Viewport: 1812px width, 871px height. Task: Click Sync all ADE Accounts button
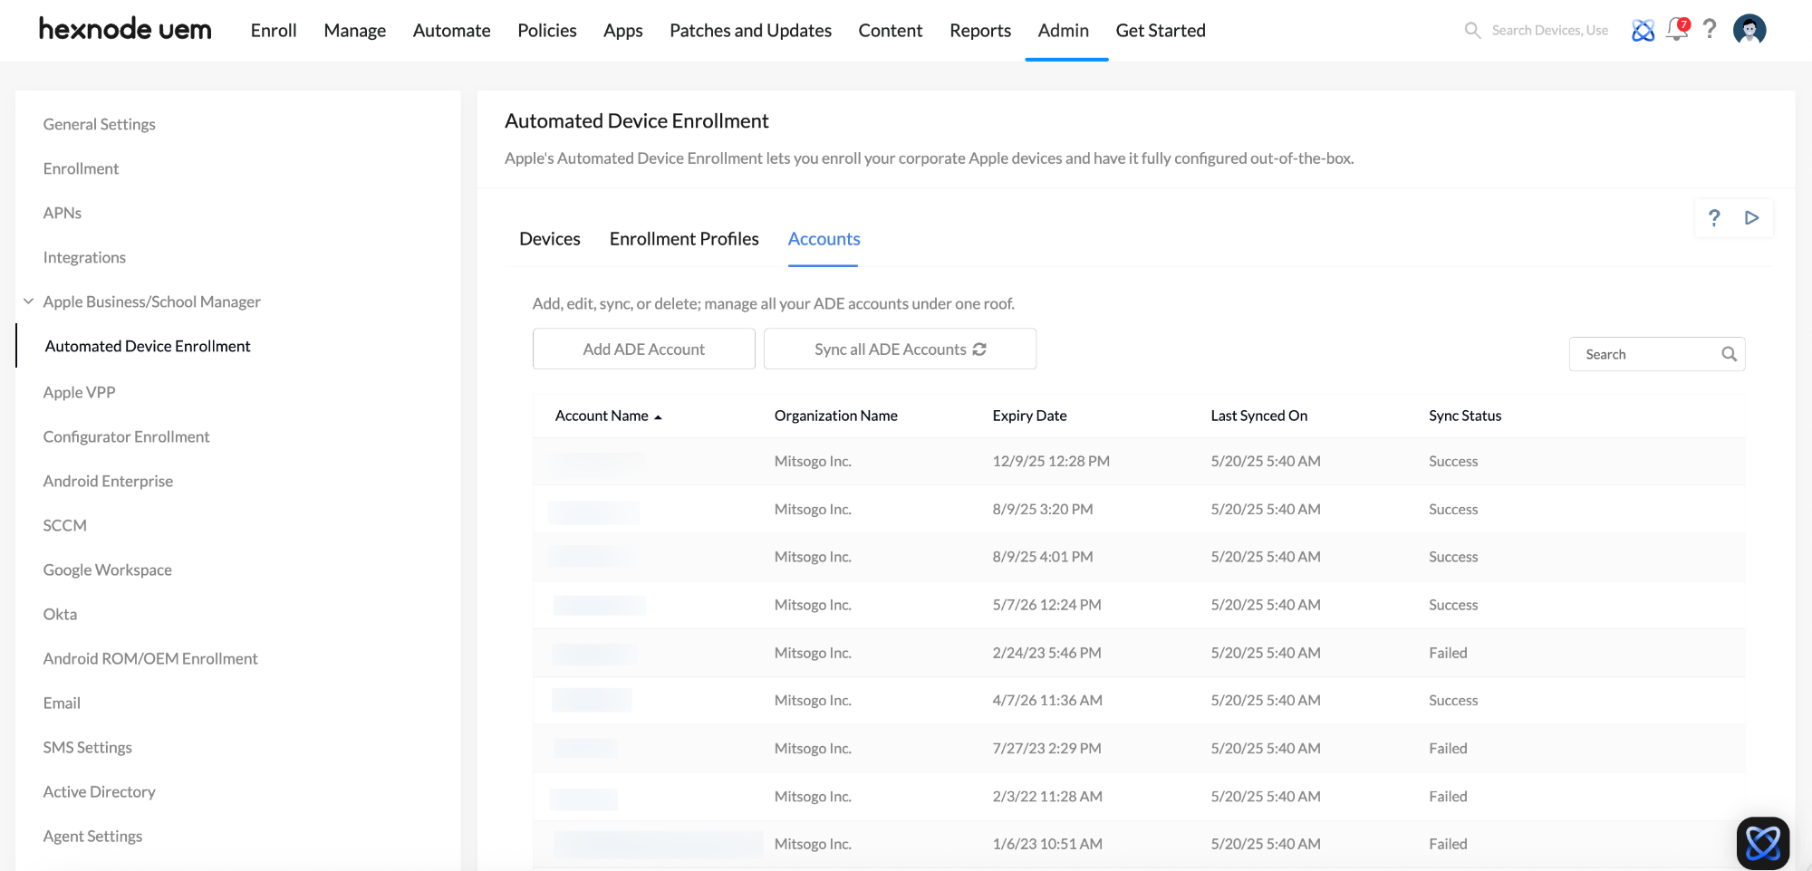(900, 349)
